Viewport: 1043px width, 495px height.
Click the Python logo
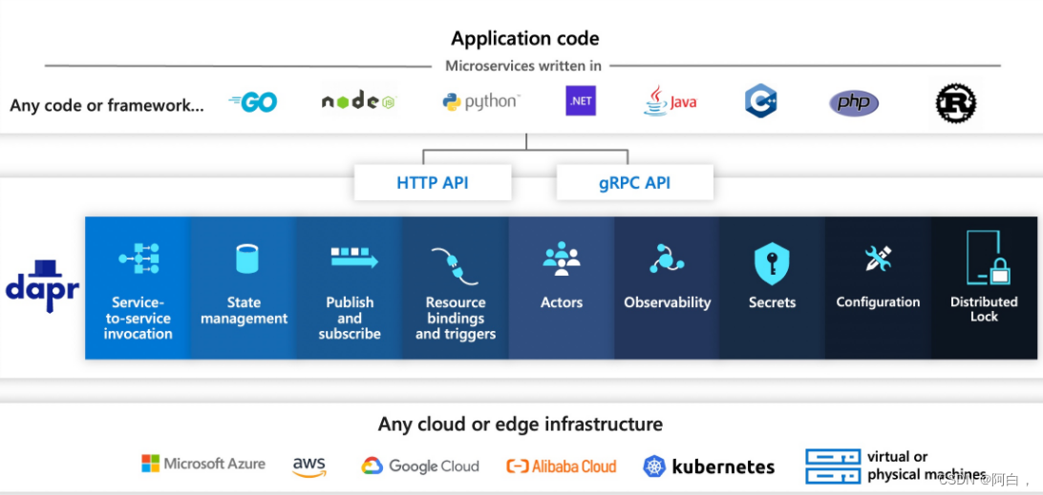tap(481, 102)
